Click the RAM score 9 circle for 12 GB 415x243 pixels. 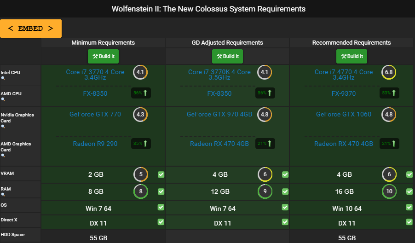click(x=265, y=191)
